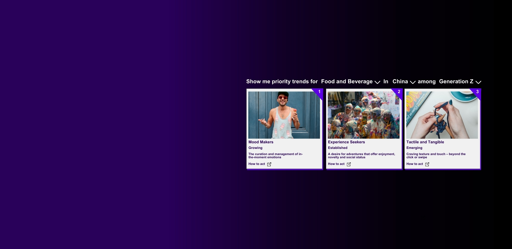Screen dimensions: 512x249
Task: Click the chevron arrow beside Generation Z
Action: [x=478, y=82]
